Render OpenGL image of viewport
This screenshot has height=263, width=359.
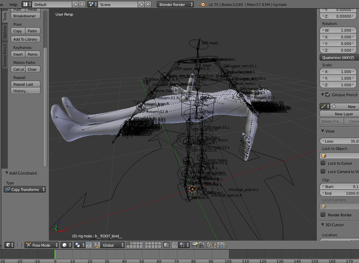coord(195,245)
